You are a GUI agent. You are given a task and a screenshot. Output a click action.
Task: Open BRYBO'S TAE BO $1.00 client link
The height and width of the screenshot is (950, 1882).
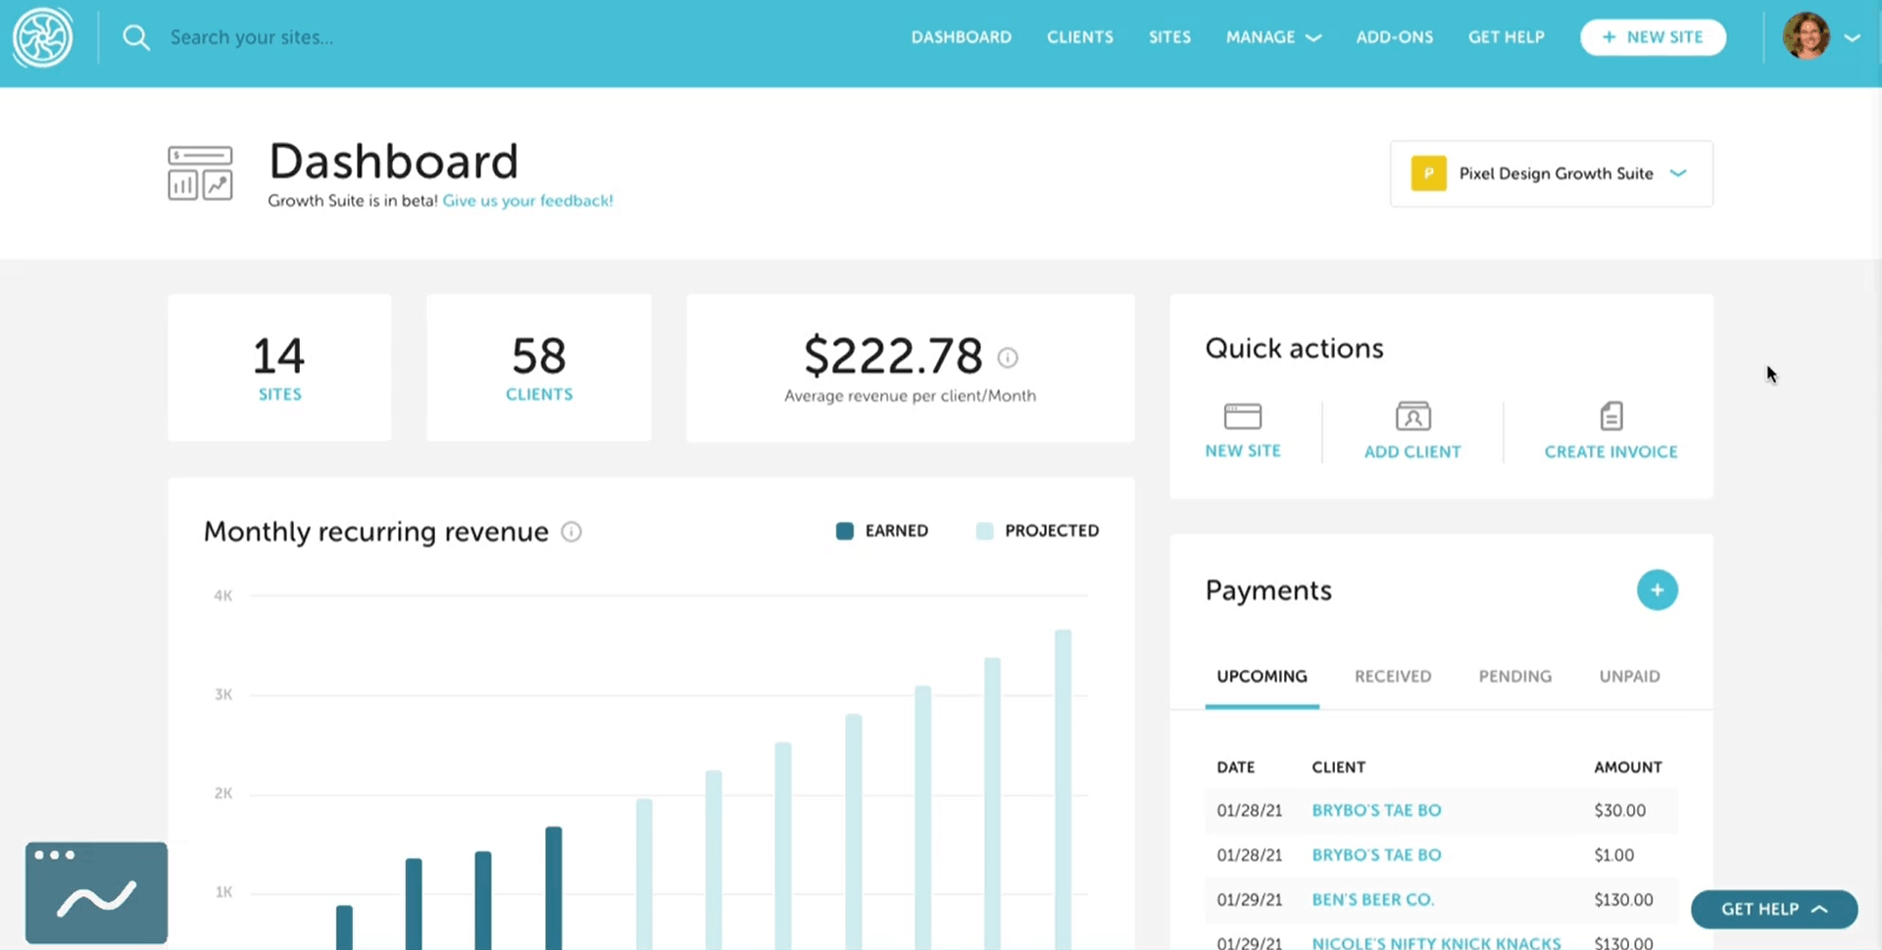(1376, 855)
